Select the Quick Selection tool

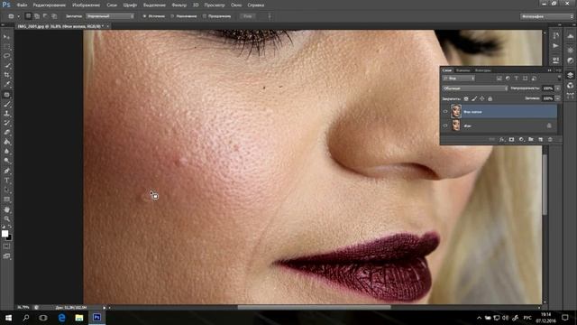[6, 66]
